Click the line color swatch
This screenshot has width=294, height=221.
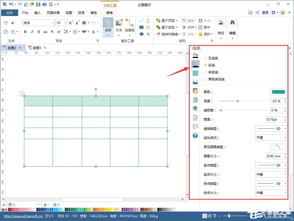click(x=278, y=92)
